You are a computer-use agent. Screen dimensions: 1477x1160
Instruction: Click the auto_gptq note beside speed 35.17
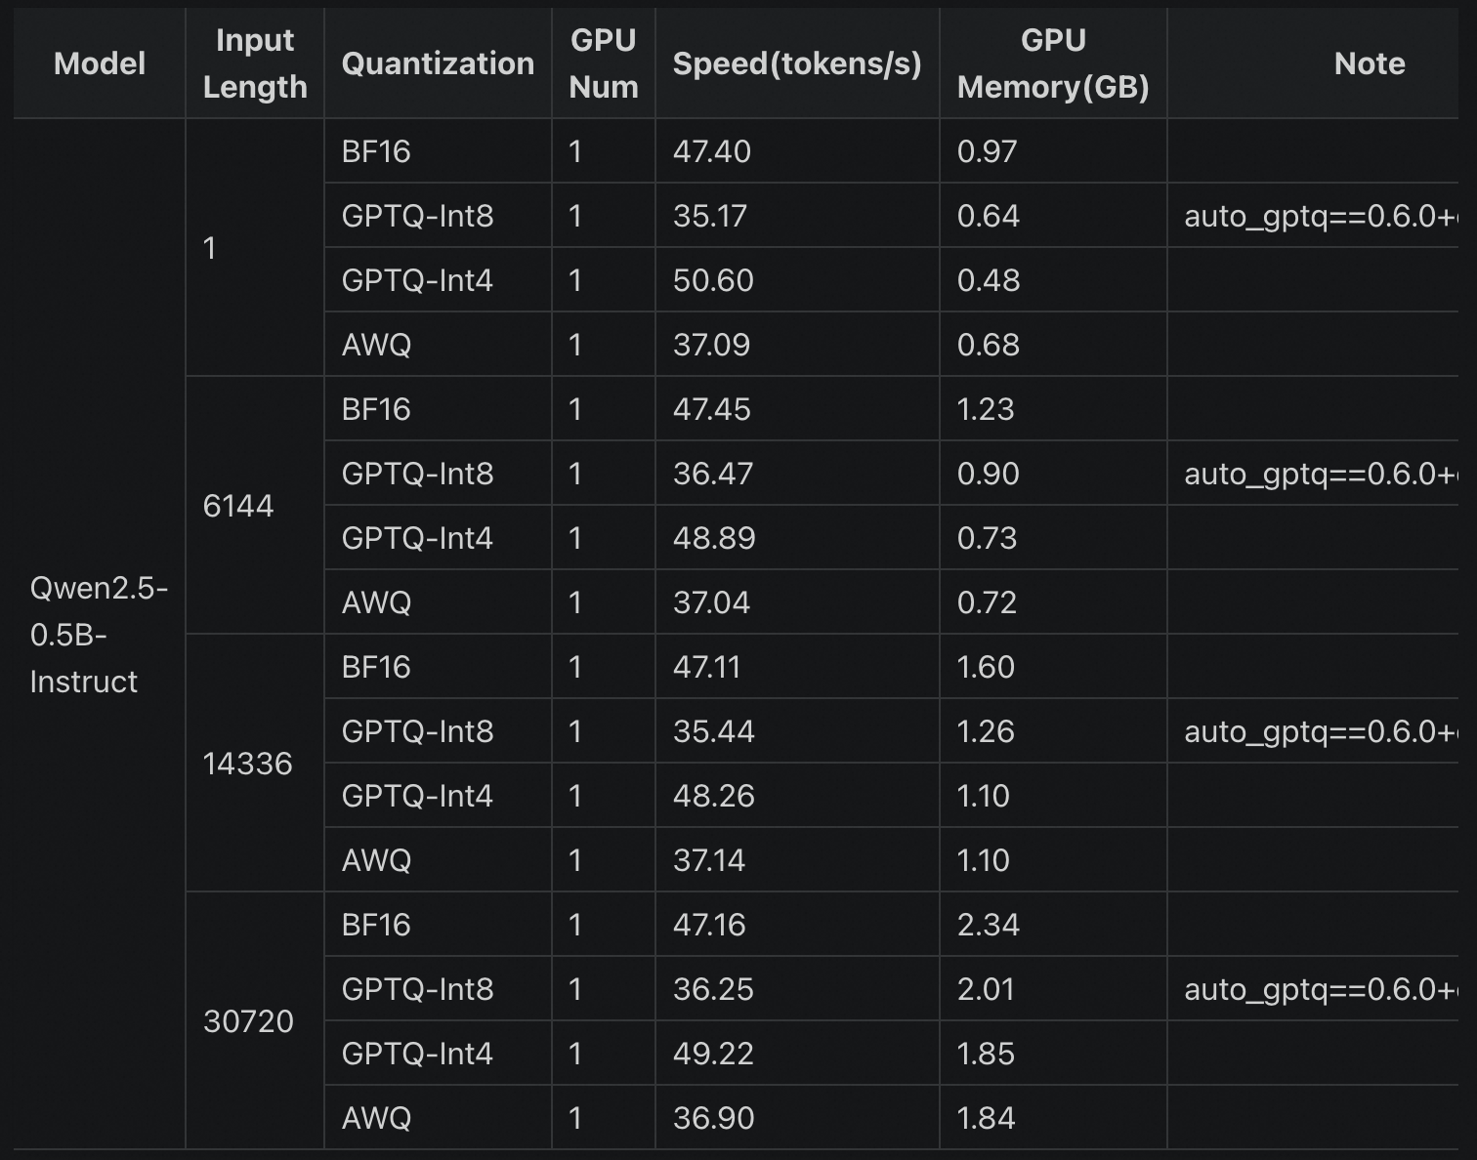1320,216
